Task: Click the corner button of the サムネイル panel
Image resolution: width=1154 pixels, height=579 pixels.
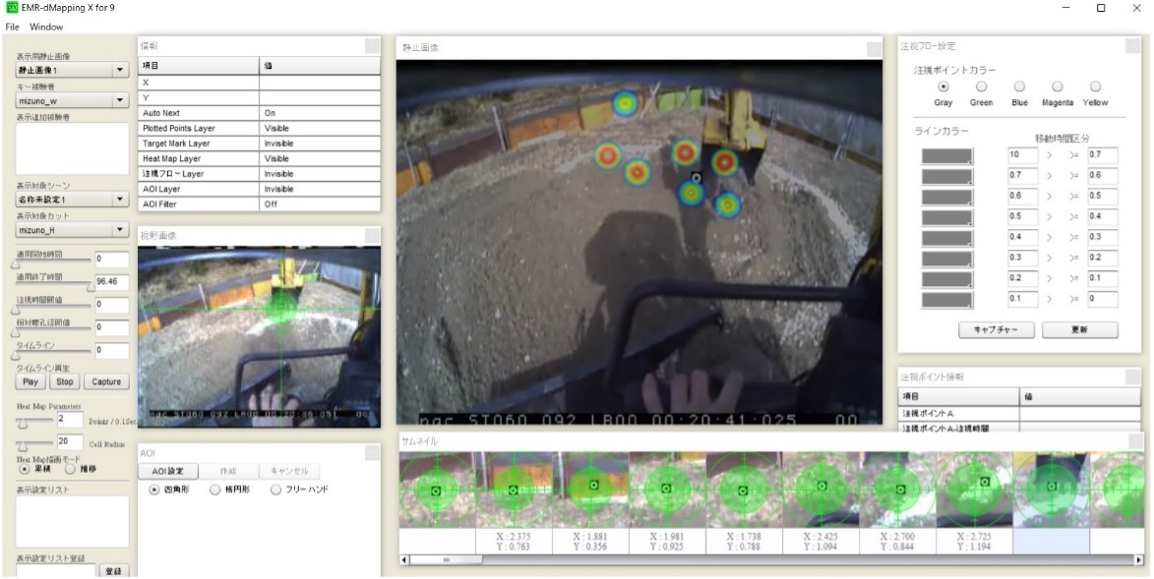Action: tap(1135, 442)
